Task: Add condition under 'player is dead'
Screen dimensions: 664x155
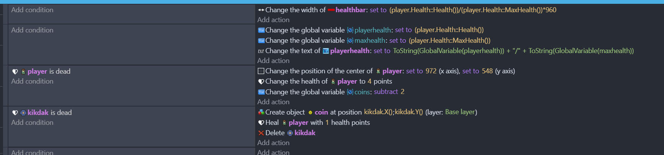Action: pos(33,81)
